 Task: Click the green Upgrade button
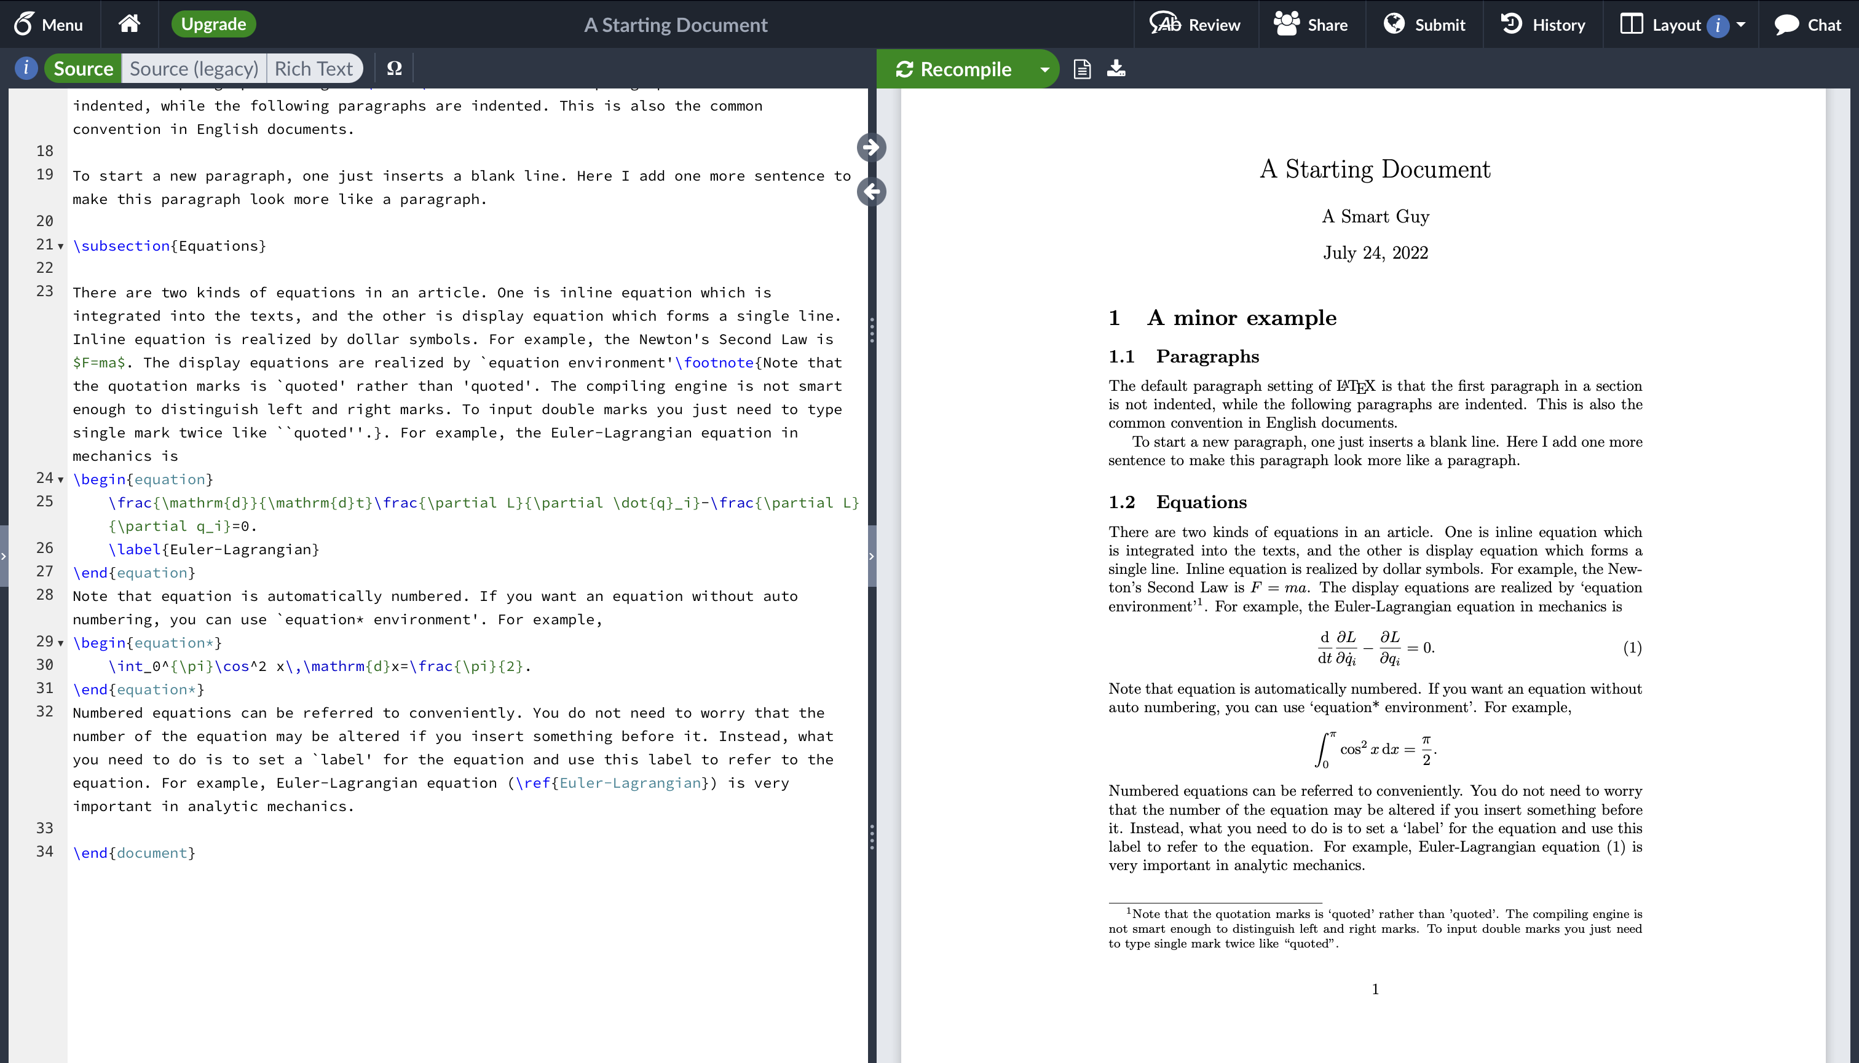click(x=213, y=24)
